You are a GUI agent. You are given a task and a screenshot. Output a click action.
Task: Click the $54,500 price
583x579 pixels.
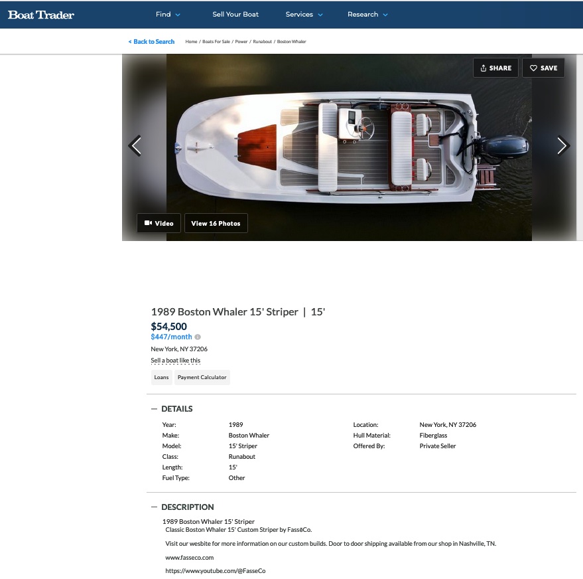pyautogui.click(x=169, y=326)
